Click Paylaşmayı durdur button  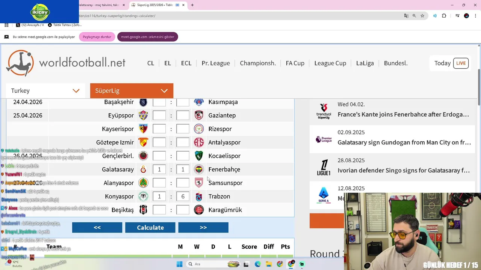pos(97,37)
